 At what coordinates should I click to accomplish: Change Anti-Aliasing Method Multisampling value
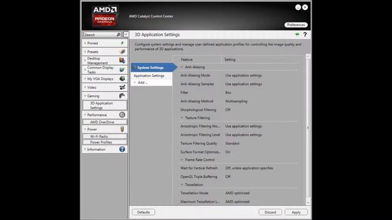[x=236, y=101]
